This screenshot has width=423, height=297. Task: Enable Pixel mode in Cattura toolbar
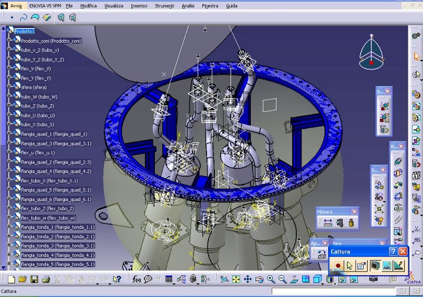click(387, 266)
